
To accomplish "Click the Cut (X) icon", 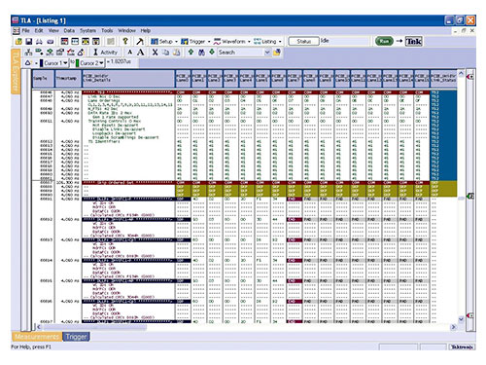I will click(155, 53).
